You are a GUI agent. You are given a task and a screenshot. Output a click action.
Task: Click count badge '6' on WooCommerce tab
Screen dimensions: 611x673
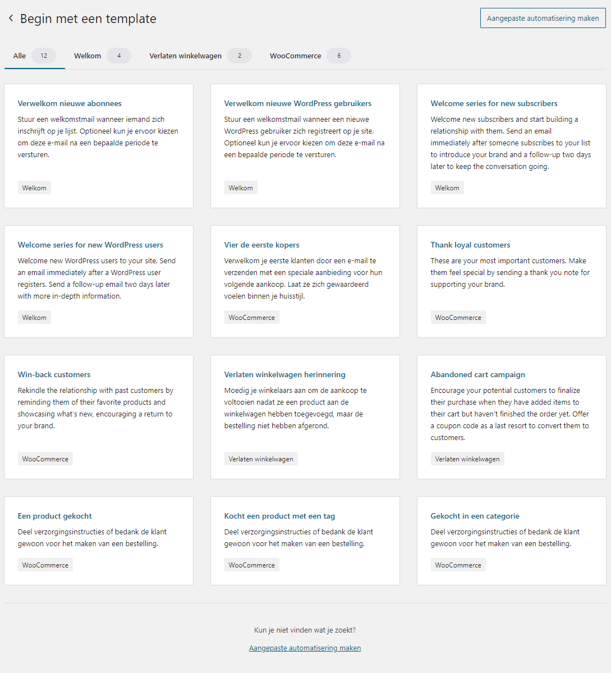(339, 56)
